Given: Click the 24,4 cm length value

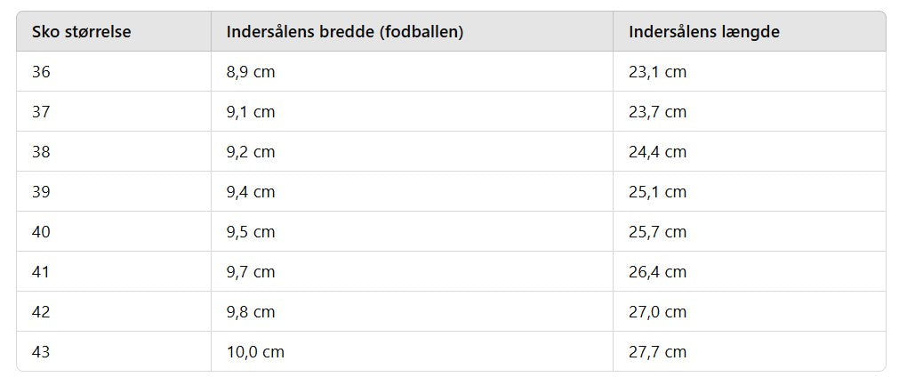Looking at the screenshot, I should click(657, 152).
